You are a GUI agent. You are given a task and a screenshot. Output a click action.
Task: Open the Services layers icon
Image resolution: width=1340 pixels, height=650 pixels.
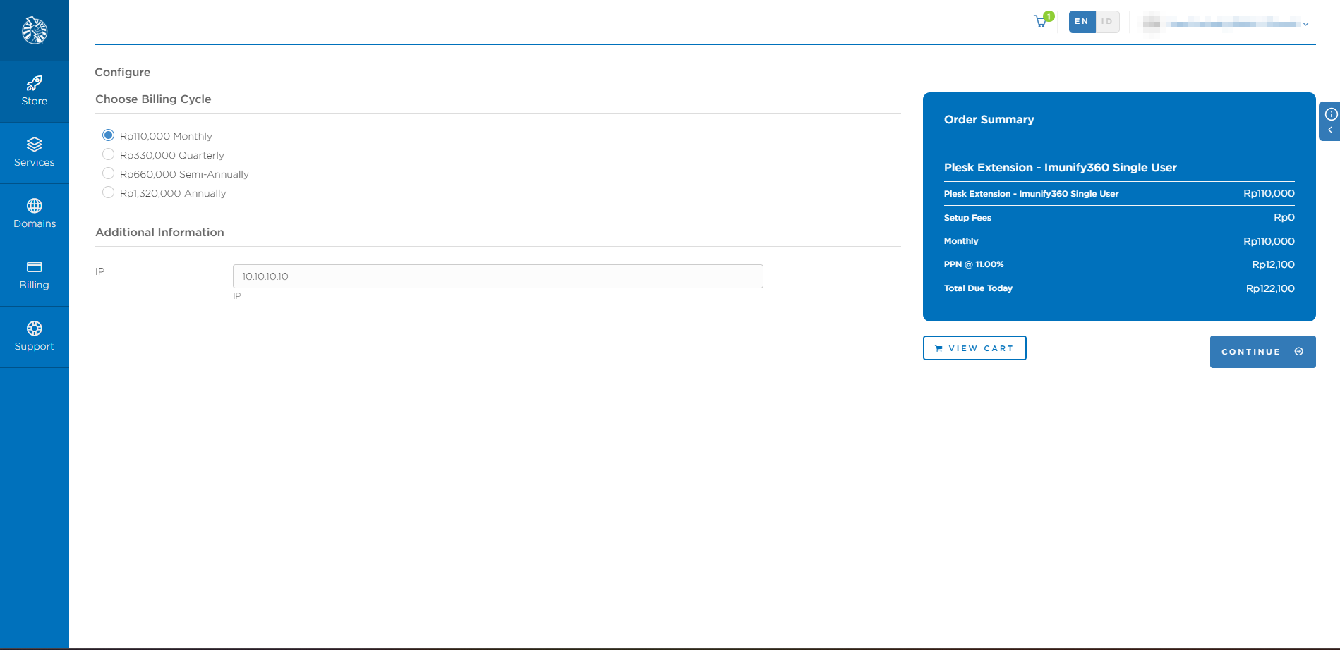(34, 145)
